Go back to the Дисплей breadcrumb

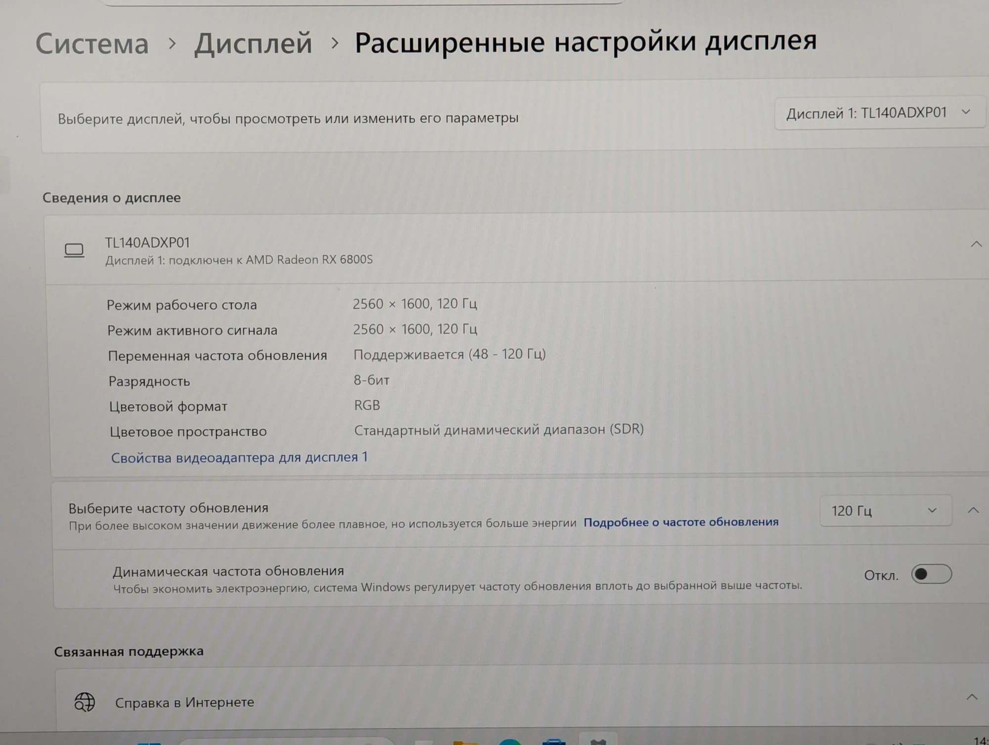click(253, 43)
